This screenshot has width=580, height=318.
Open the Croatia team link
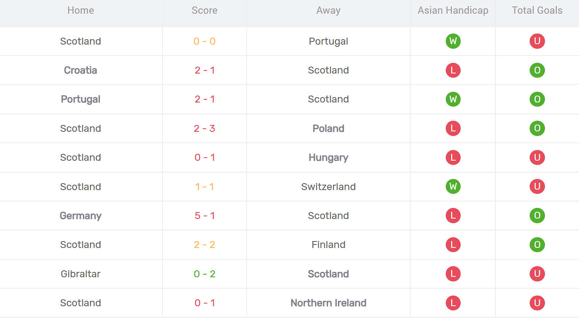coord(80,70)
